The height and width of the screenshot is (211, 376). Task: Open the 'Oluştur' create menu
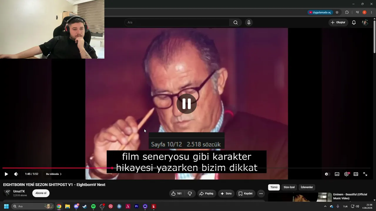(x=338, y=23)
